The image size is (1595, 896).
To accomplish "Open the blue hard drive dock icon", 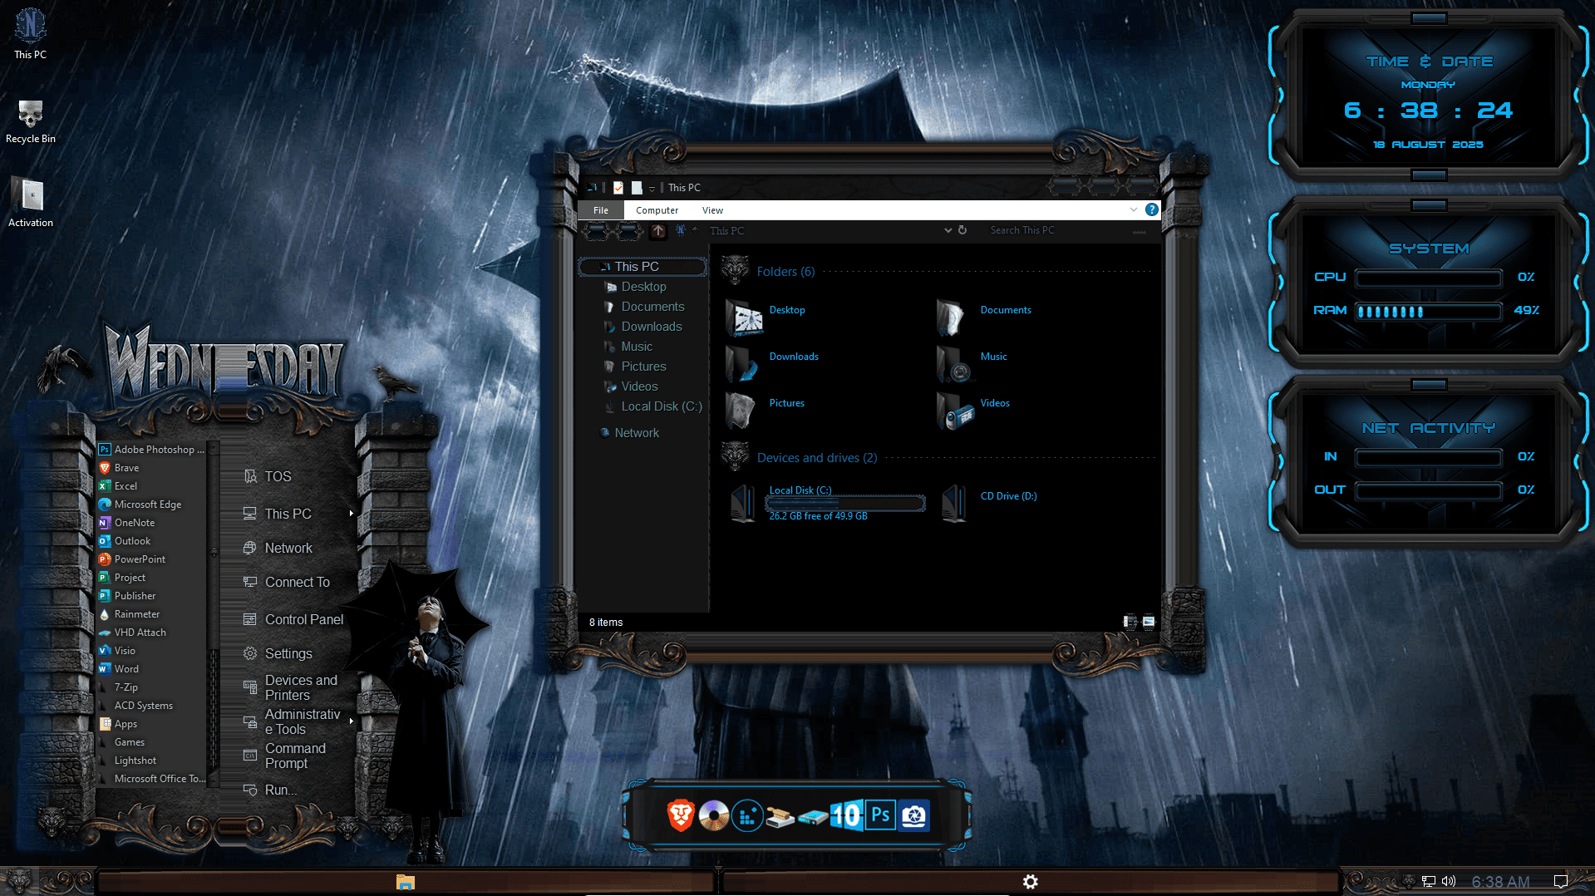I will pos(812,818).
